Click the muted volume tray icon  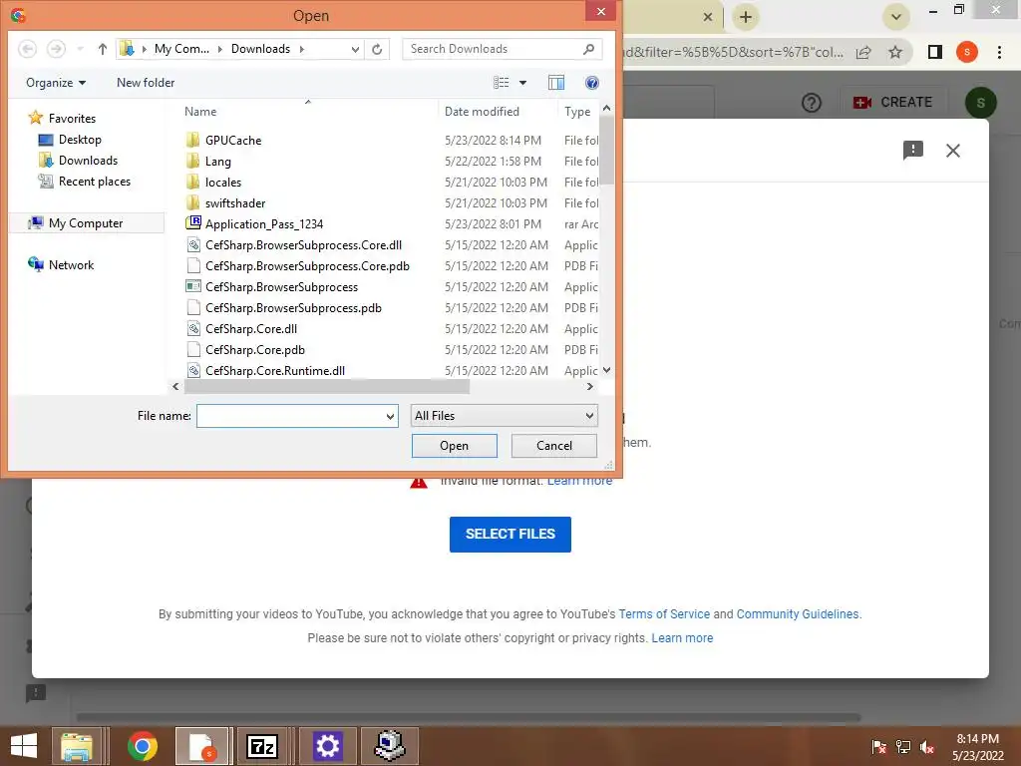(x=927, y=747)
